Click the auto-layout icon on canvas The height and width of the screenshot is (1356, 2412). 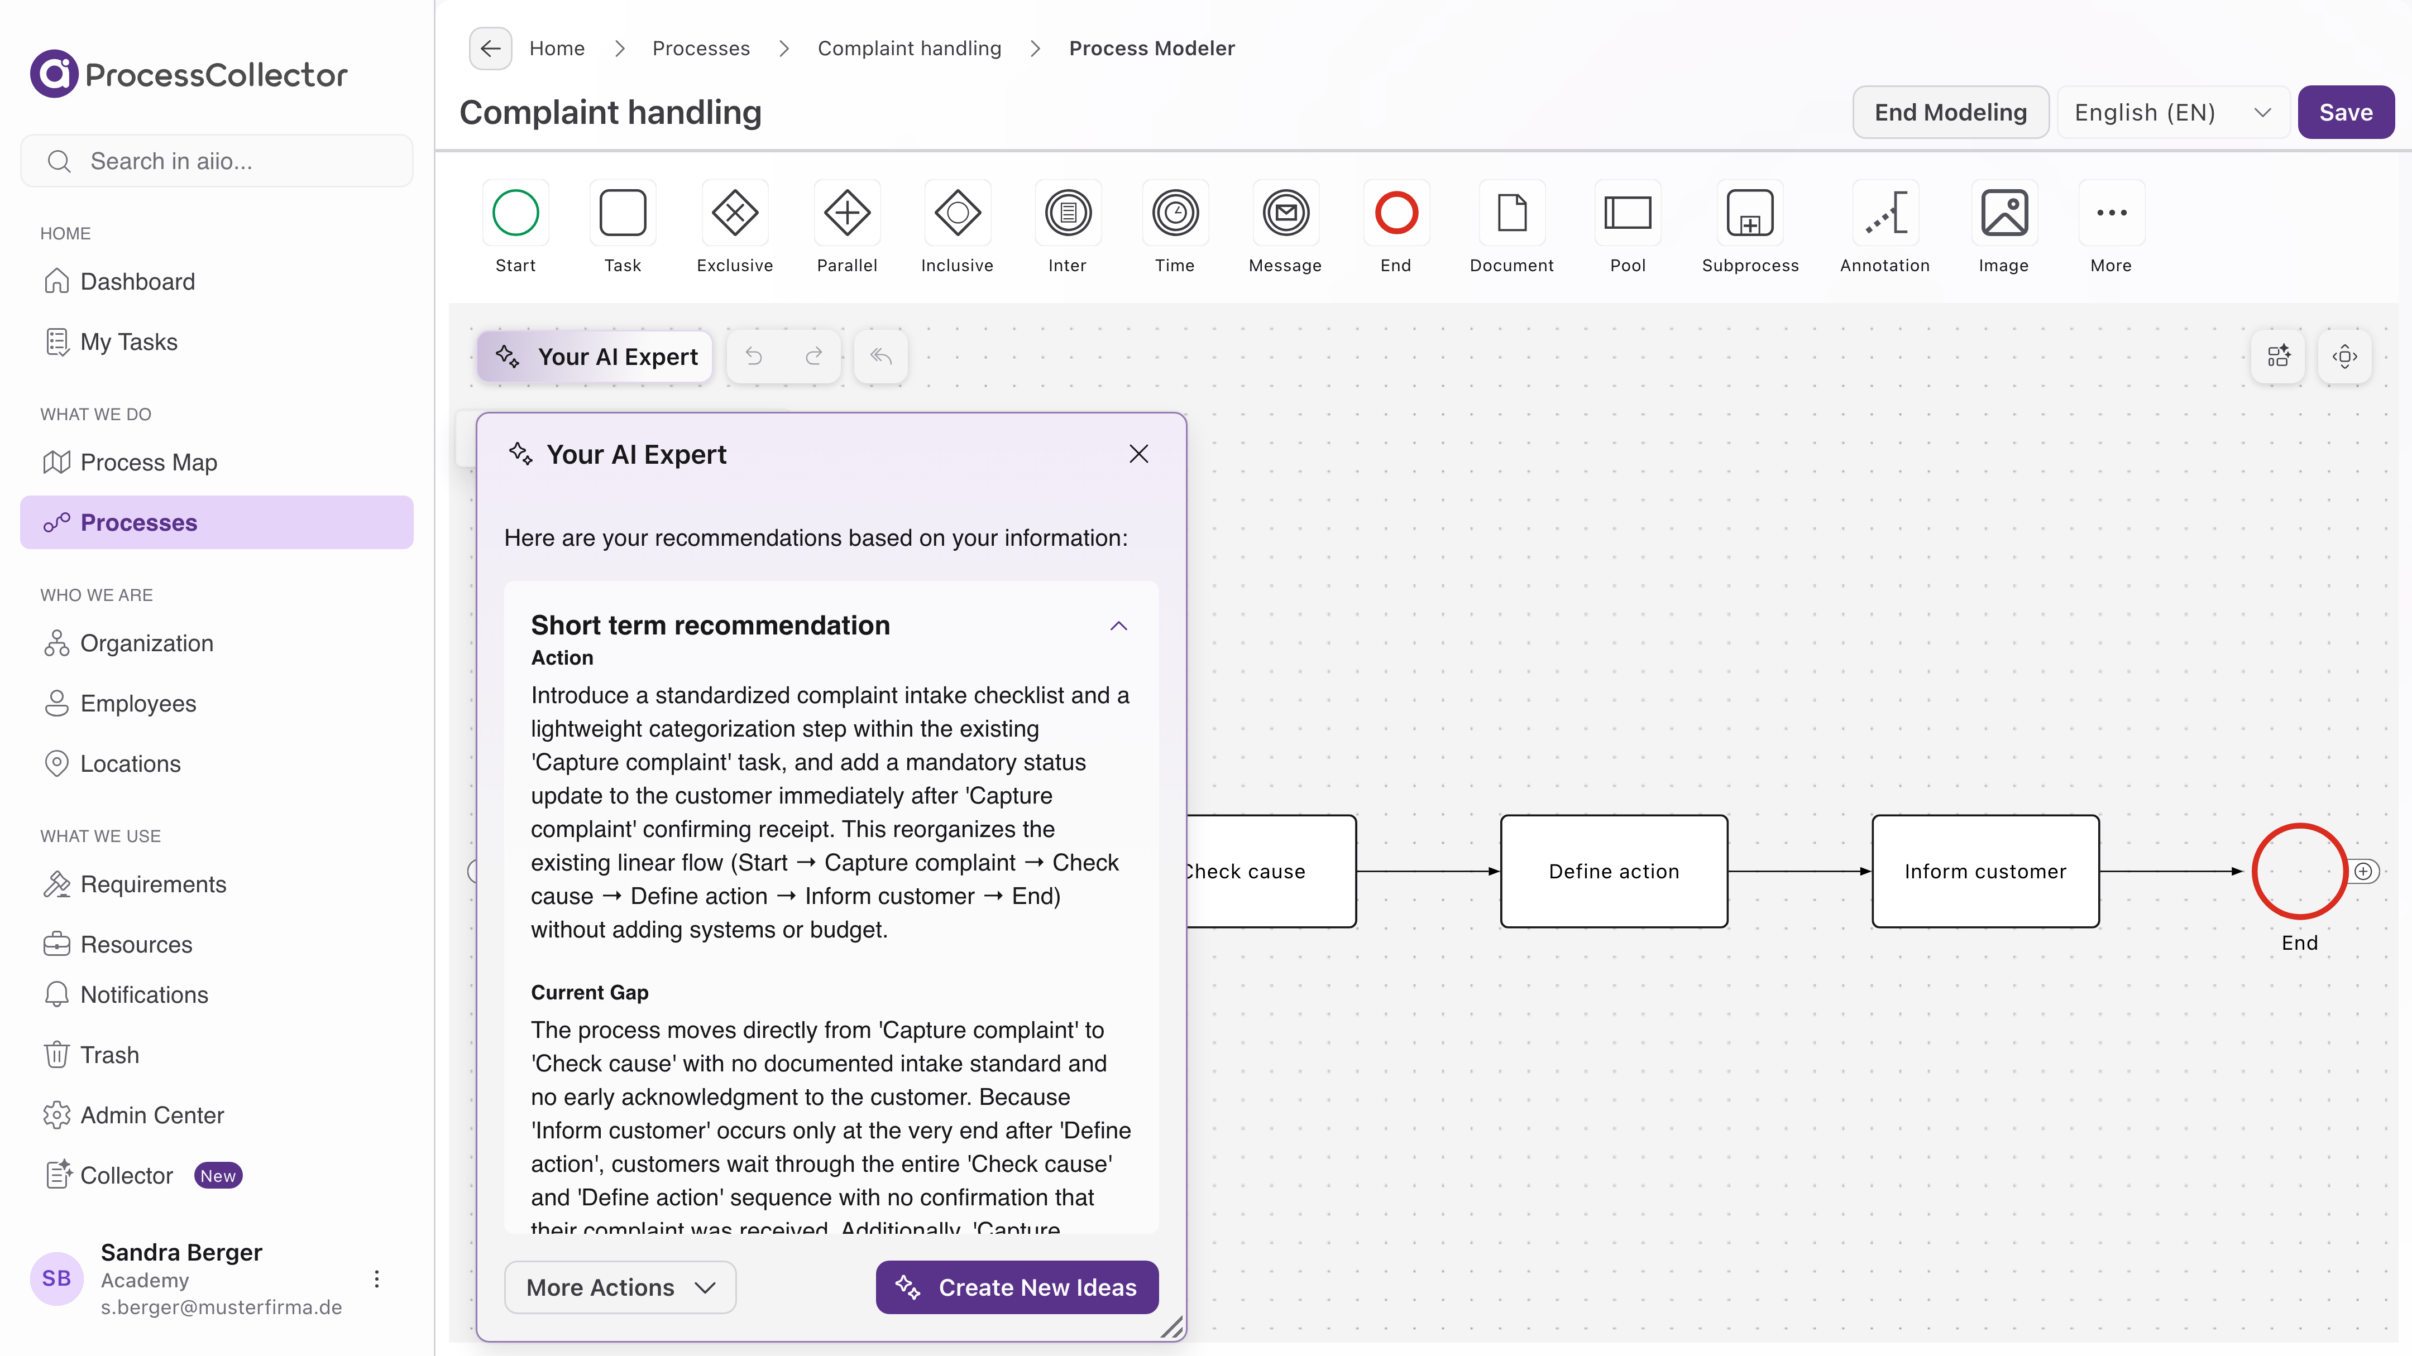2278,357
